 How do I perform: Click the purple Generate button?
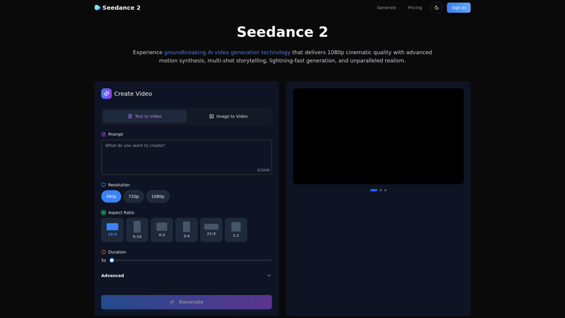pos(187,302)
